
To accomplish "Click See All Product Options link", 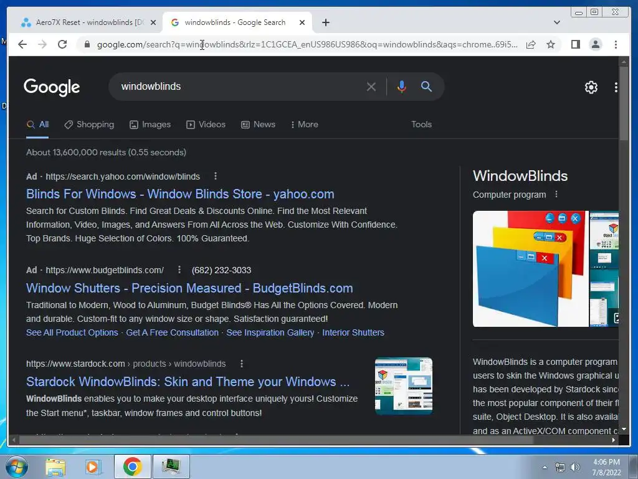I will tap(72, 333).
